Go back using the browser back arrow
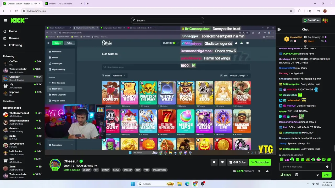 tap(4, 11)
